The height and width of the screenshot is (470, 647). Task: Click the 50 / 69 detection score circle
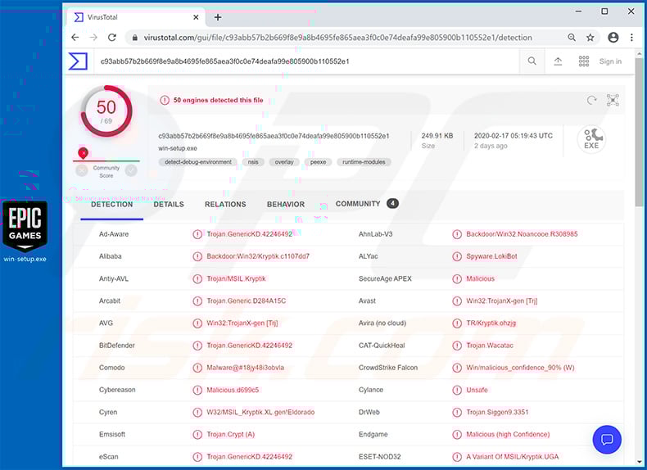(x=106, y=111)
